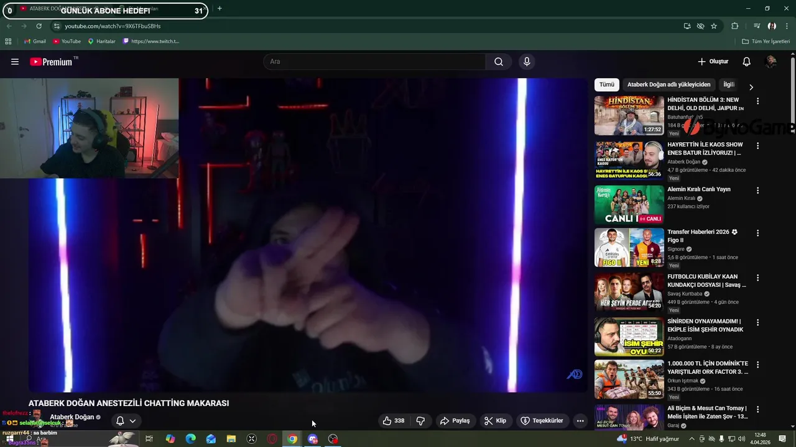796x447 pixels.
Task: Open Transfer Haberleri 2026 video thumbnail
Action: click(x=629, y=248)
